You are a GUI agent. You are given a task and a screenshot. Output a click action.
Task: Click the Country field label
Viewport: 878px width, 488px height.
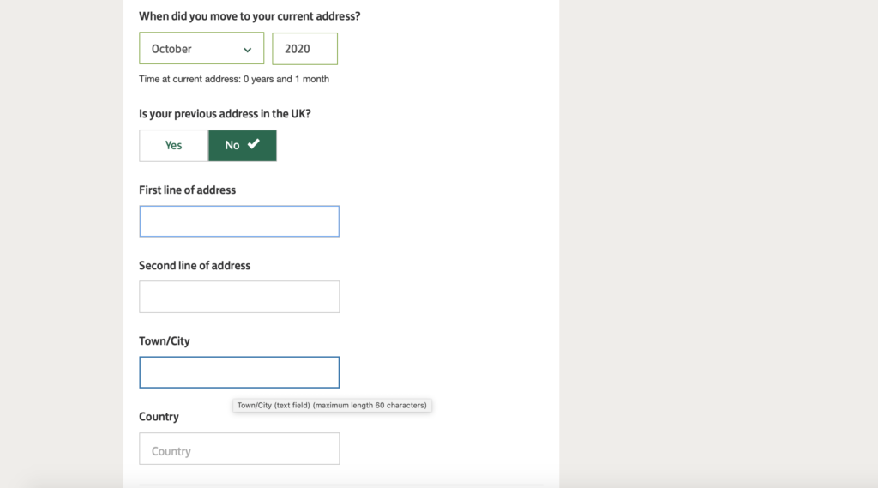[x=159, y=417]
